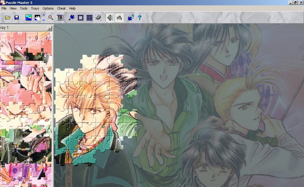Expand the Options menu
This screenshot has width=304, height=187.
pos(48,8)
